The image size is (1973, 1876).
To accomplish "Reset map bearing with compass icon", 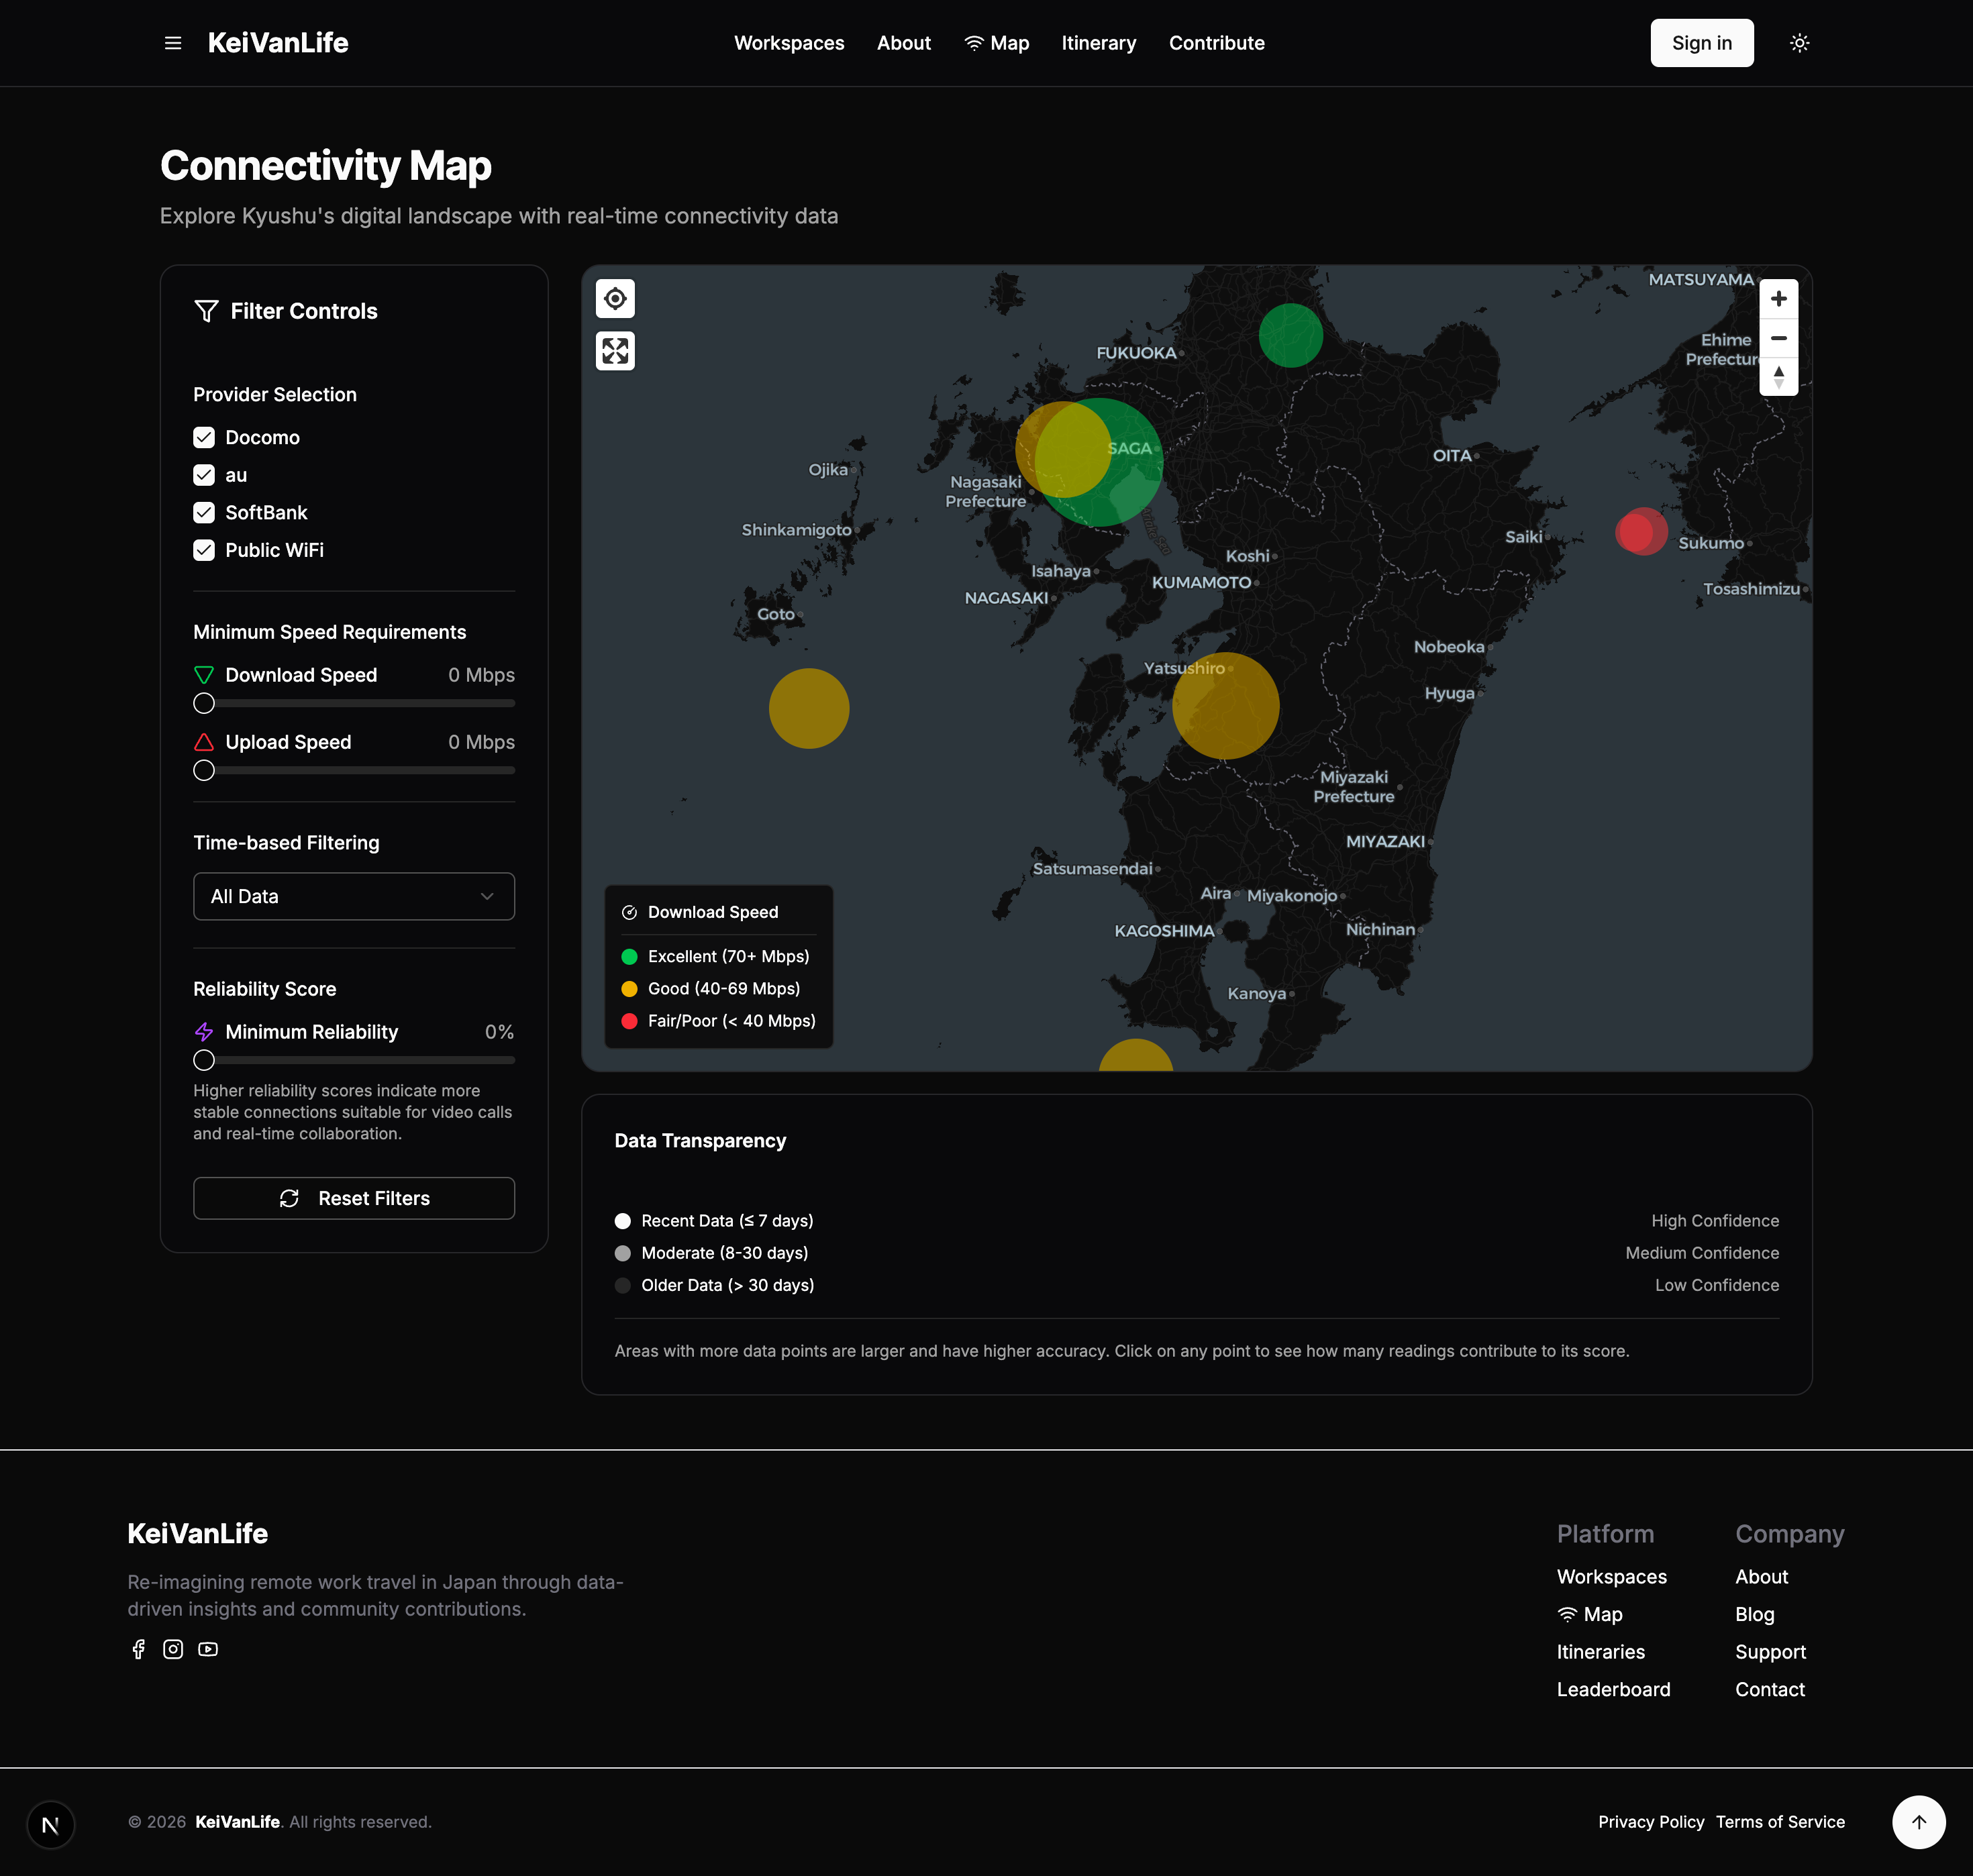I will point(1778,377).
